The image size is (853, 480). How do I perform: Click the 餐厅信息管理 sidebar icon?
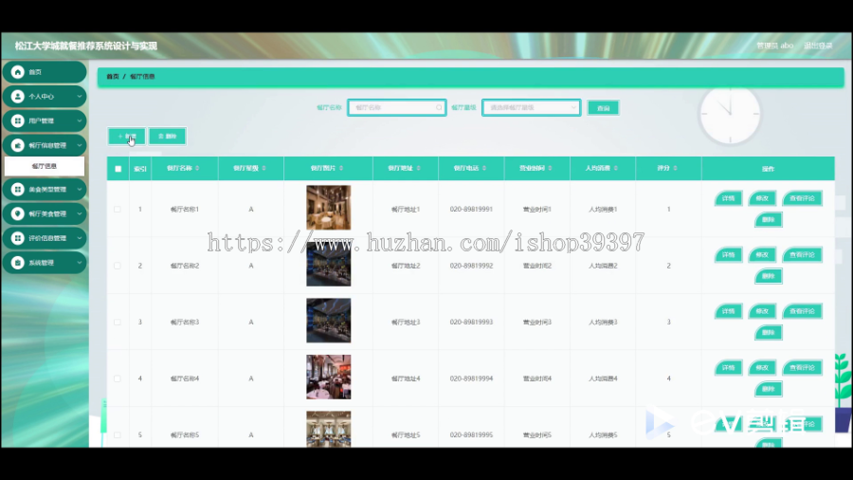tap(17, 145)
